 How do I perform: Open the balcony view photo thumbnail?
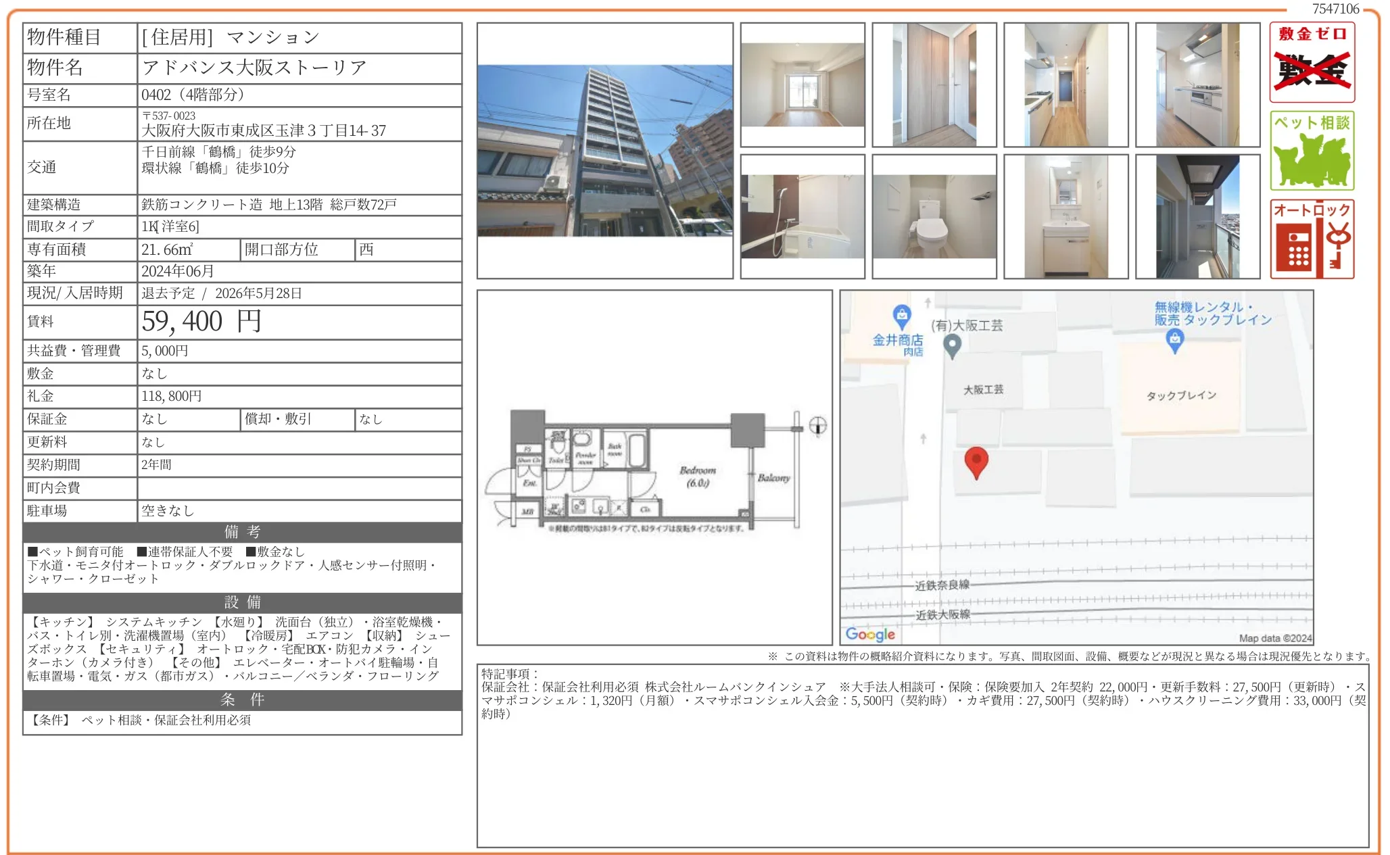pos(1197,216)
